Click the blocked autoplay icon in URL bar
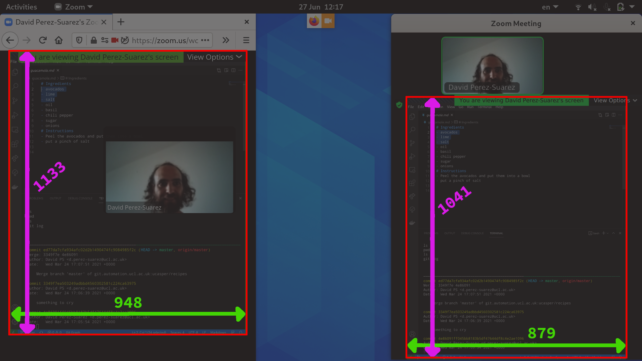This screenshot has width=642, height=361. click(125, 40)
